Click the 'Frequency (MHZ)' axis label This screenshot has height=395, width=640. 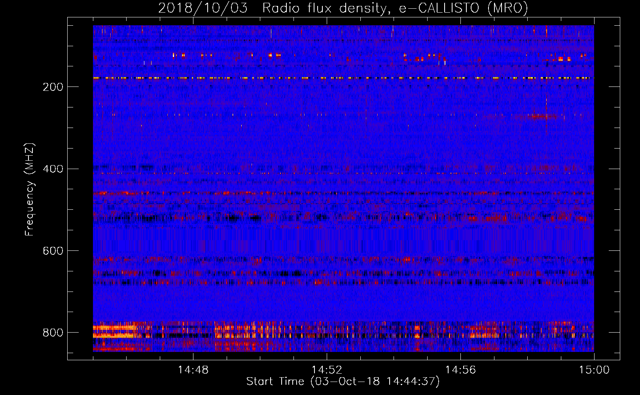30,189
